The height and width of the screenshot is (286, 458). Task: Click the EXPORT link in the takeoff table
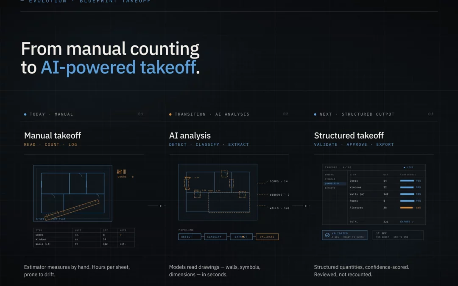click(x=407, y=222)
